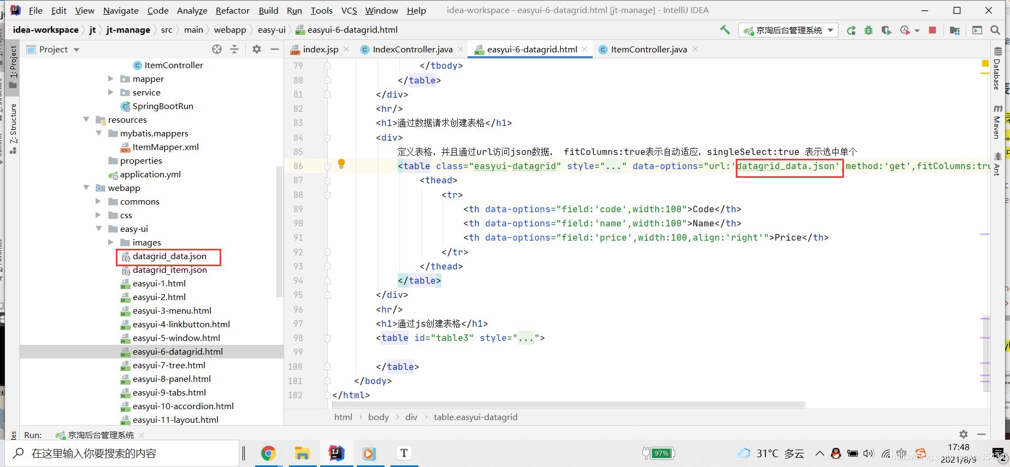Click the Search Everywhere magnifier icon
The height and width of the screenshot is (467, 1010).
(x=995, y=30)
